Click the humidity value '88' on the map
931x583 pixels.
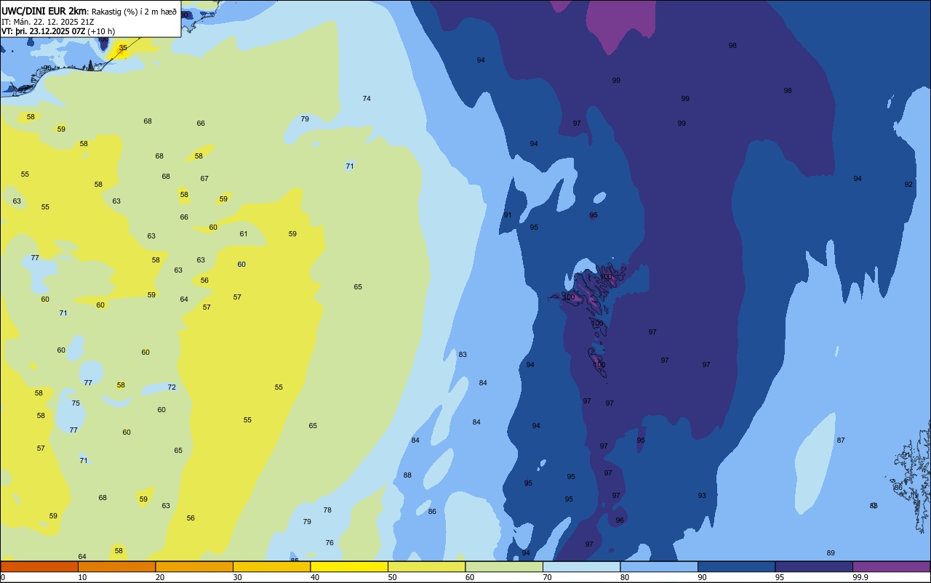407,475
